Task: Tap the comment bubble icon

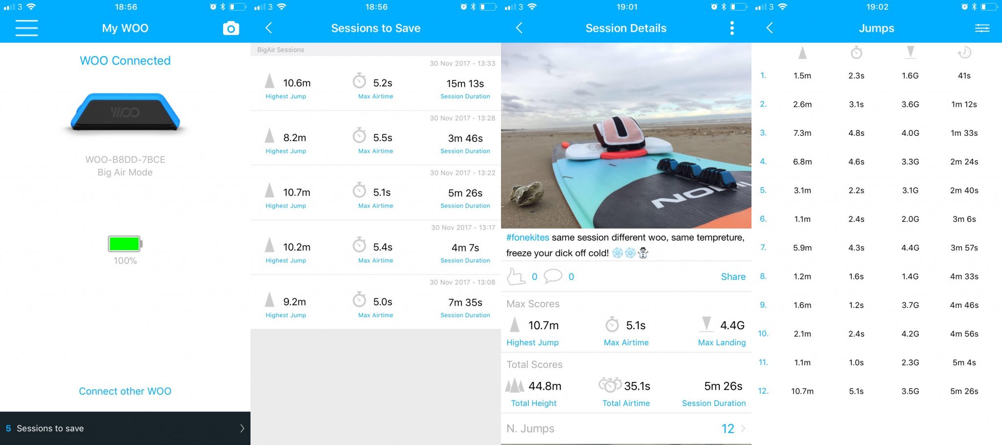Action: [x=553, y=276]
